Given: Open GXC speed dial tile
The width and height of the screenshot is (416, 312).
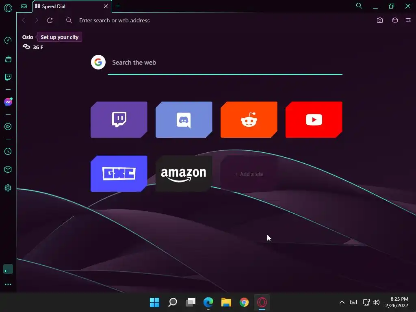Looking at the screenshot, I should pos(119,173).
